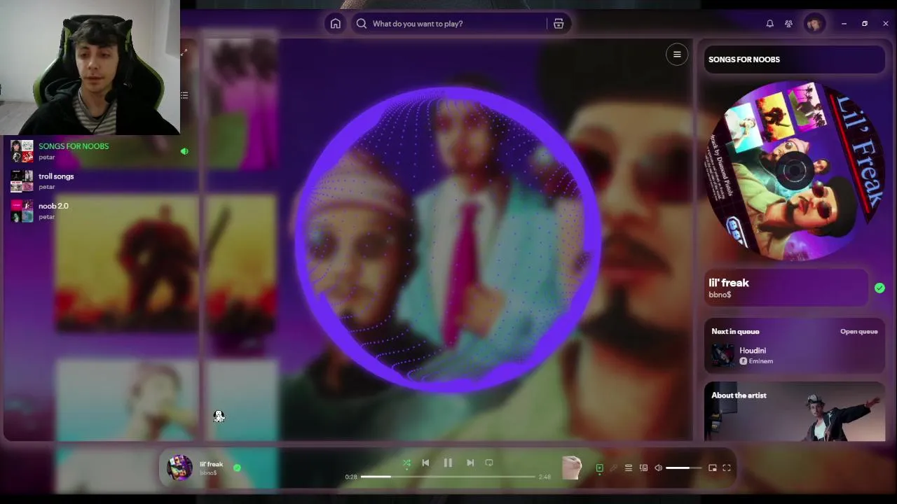Enter full screen via player bar icon
Image resolution: width=897 pixels, height=504 pixels.
[727, 468]
